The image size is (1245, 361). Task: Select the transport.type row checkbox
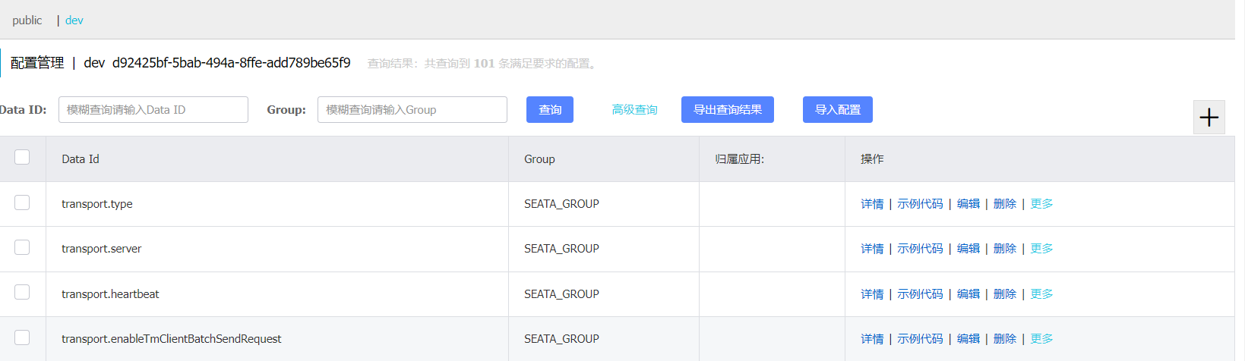point(22,202)
